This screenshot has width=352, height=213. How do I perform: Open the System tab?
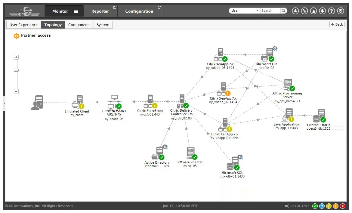(103, 25)
